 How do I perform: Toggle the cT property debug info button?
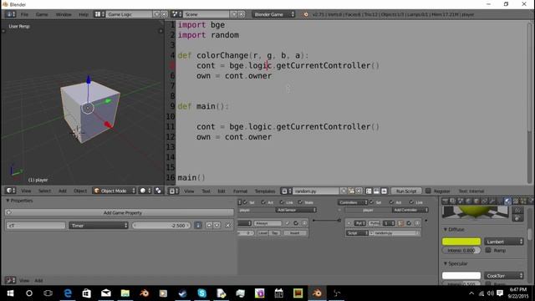[198, 225]
